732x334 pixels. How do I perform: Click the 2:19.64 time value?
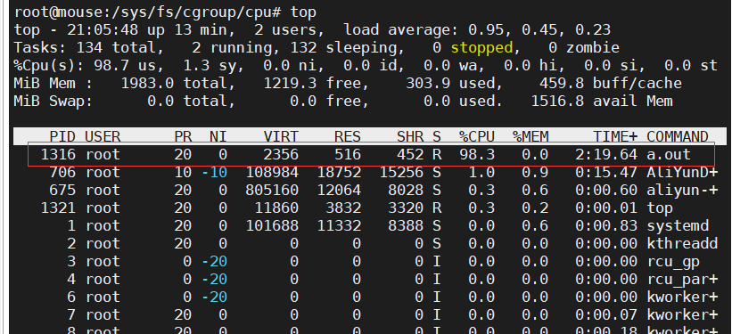click(606, 154)
